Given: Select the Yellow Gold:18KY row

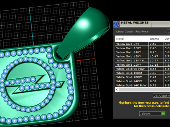Looking at the screenshot, I should tap(142, 56).
